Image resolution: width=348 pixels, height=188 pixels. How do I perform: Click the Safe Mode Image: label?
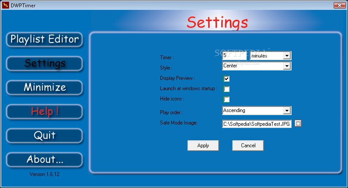click(179, 123)
